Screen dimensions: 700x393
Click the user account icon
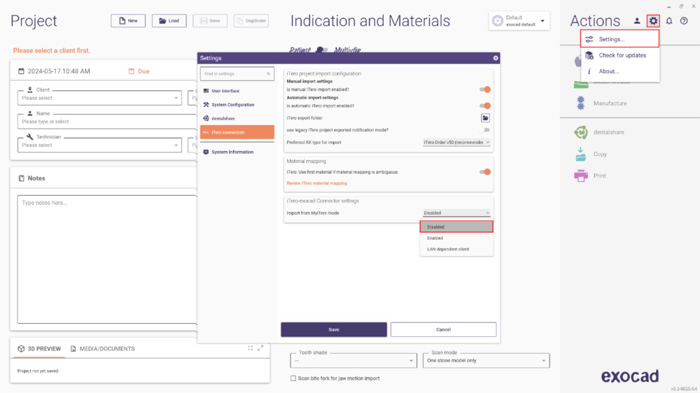click(x=637, y=21)
